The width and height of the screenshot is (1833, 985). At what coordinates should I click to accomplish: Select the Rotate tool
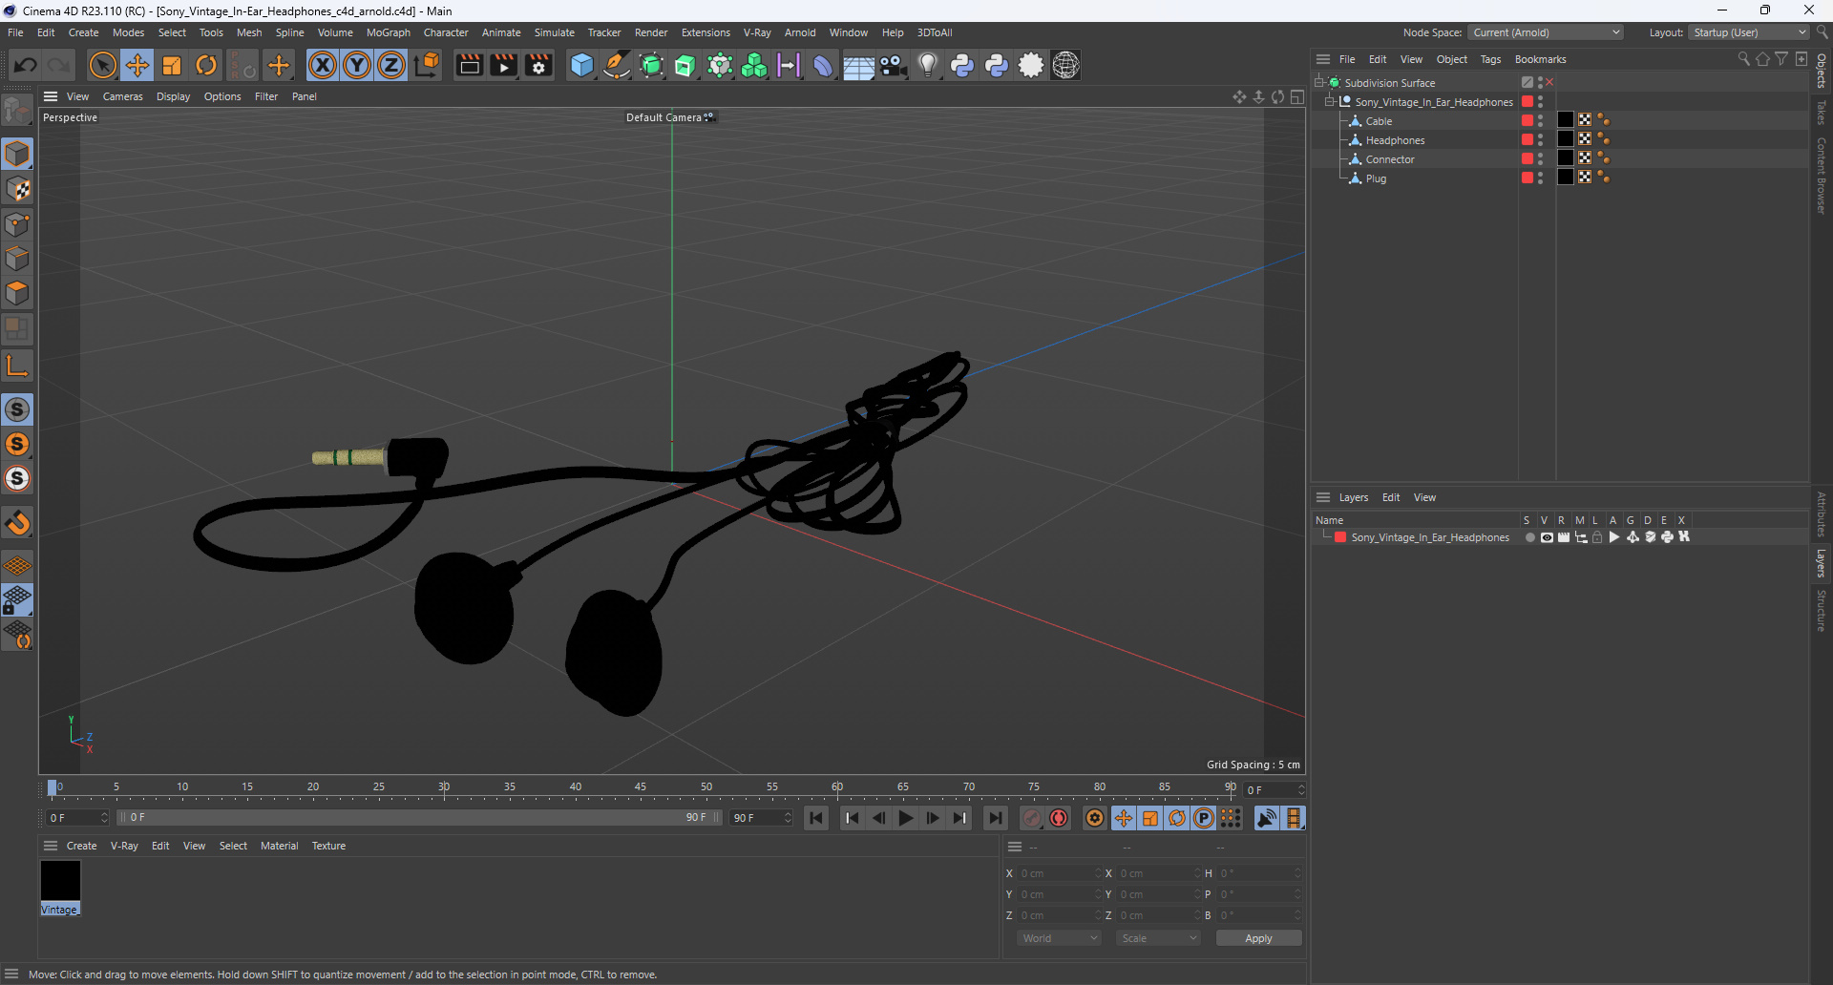[x=206, y=65]
